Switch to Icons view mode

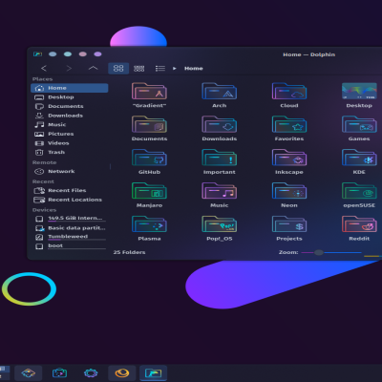[x=118, y=68]
